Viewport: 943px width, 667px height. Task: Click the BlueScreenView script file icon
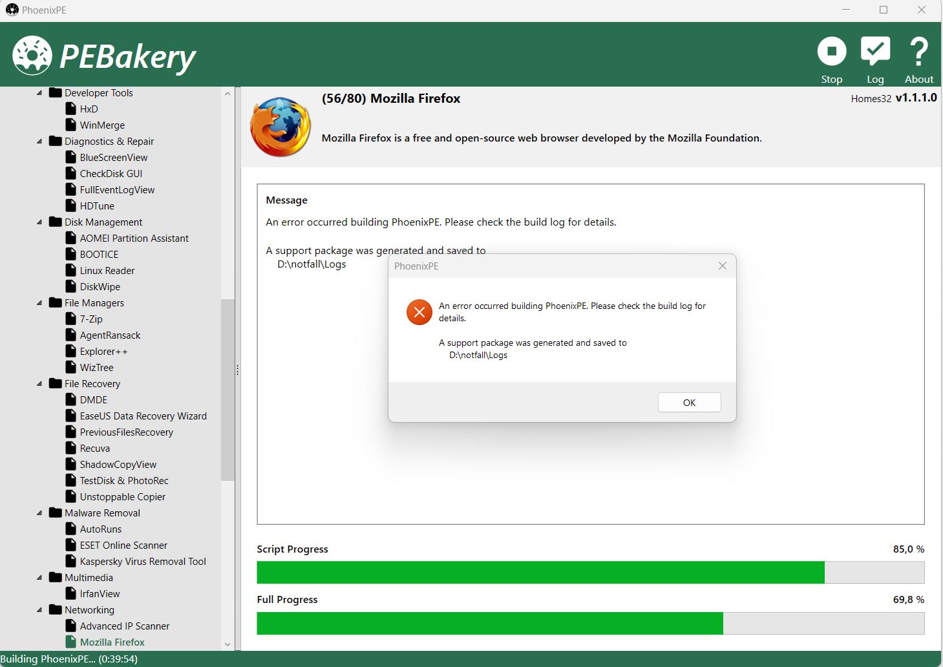(71, 157)
